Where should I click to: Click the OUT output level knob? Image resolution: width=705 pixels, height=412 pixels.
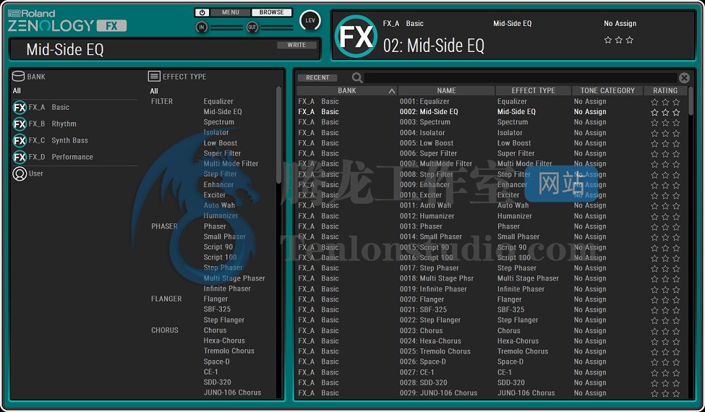252,27
